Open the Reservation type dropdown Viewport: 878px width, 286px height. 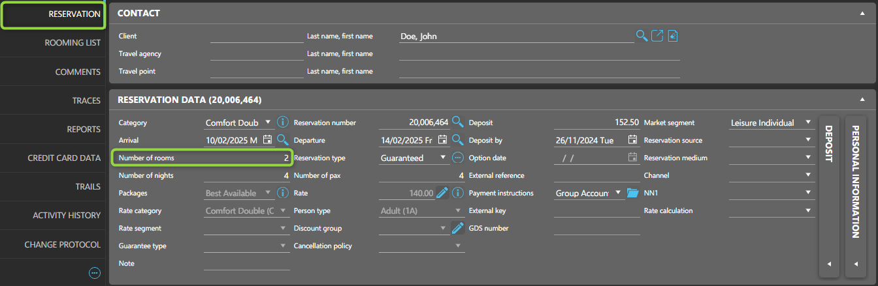pos(444,158)
